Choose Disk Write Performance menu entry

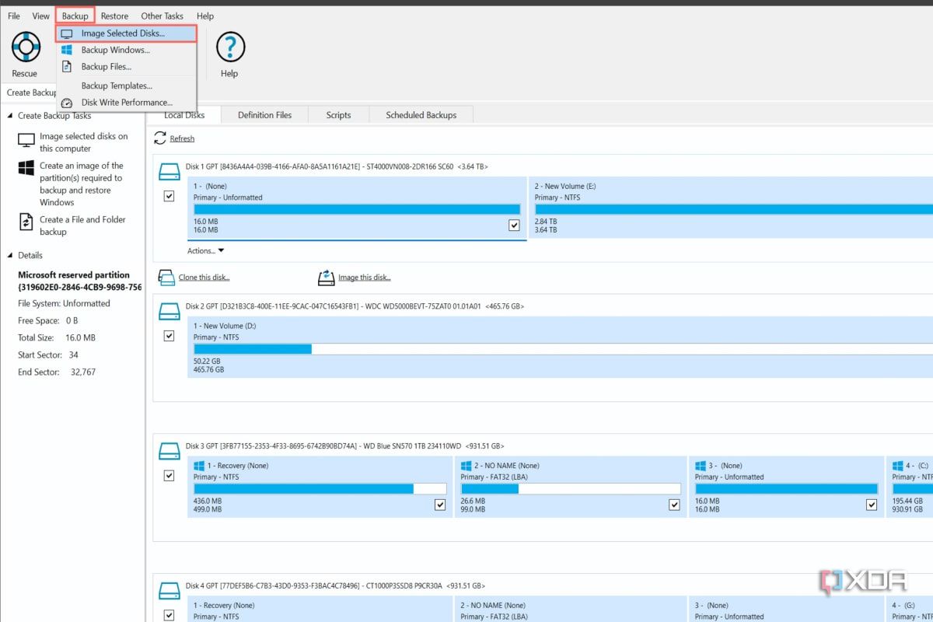127,103
